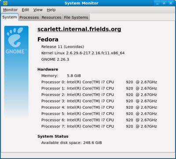This screenshot has height=159, width=176.
Task: Open the View menu
Action: [x=38, y=10]
